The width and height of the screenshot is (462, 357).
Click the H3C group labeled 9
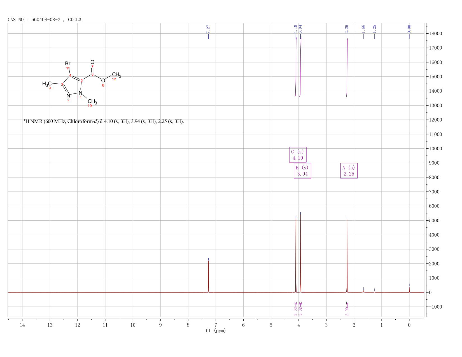(x=47, y=84)
